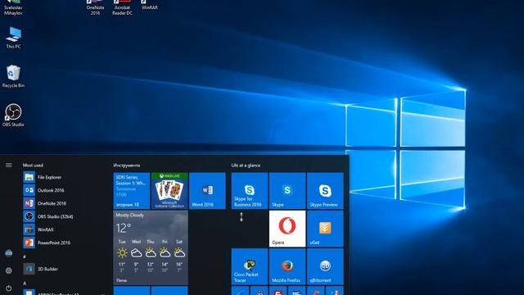The image size is (524, 295).
Task: Open 3D Builder in the apps list
Action: click(x=64, y=269)
